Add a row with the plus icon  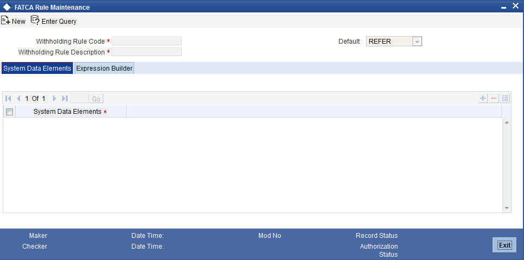tap(483, 98)
